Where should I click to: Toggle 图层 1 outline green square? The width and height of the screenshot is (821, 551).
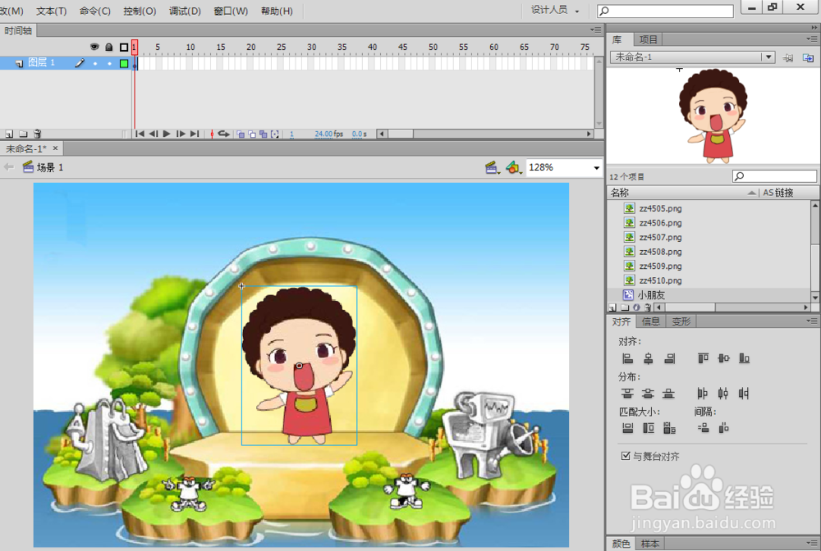tap(124, 63)
